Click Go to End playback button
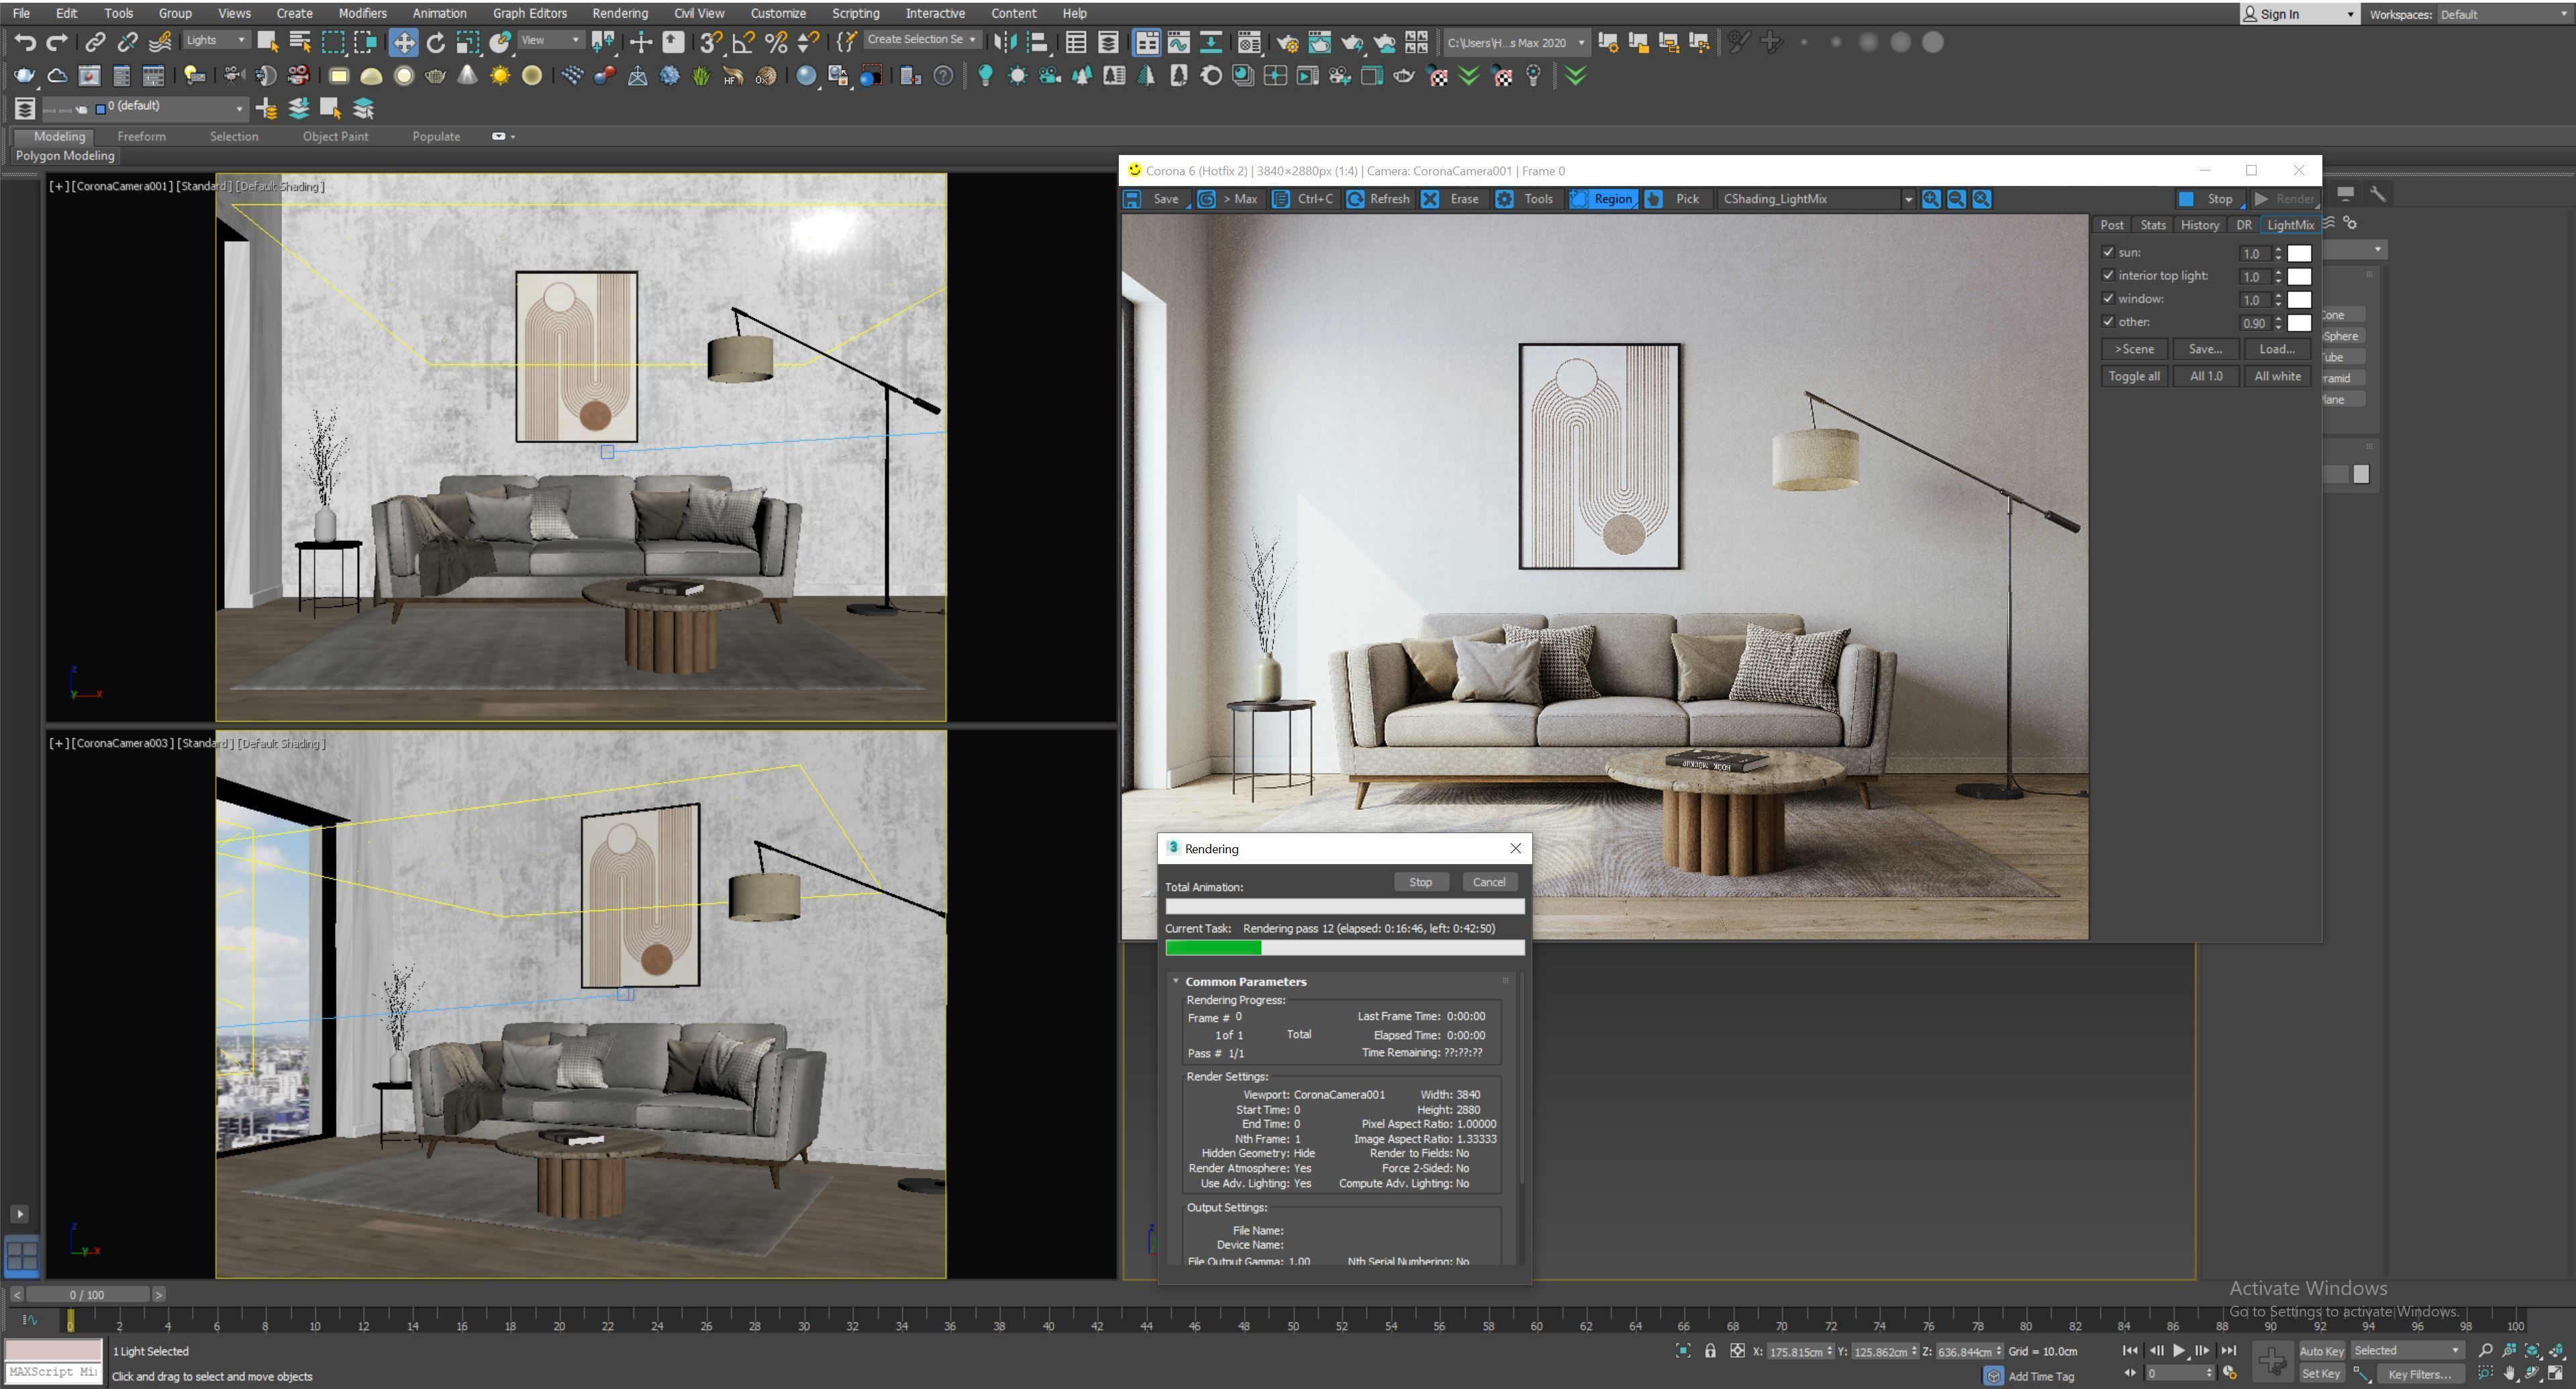2576x1389 pixels. pyautogui.click(x=2228, y=1350)
